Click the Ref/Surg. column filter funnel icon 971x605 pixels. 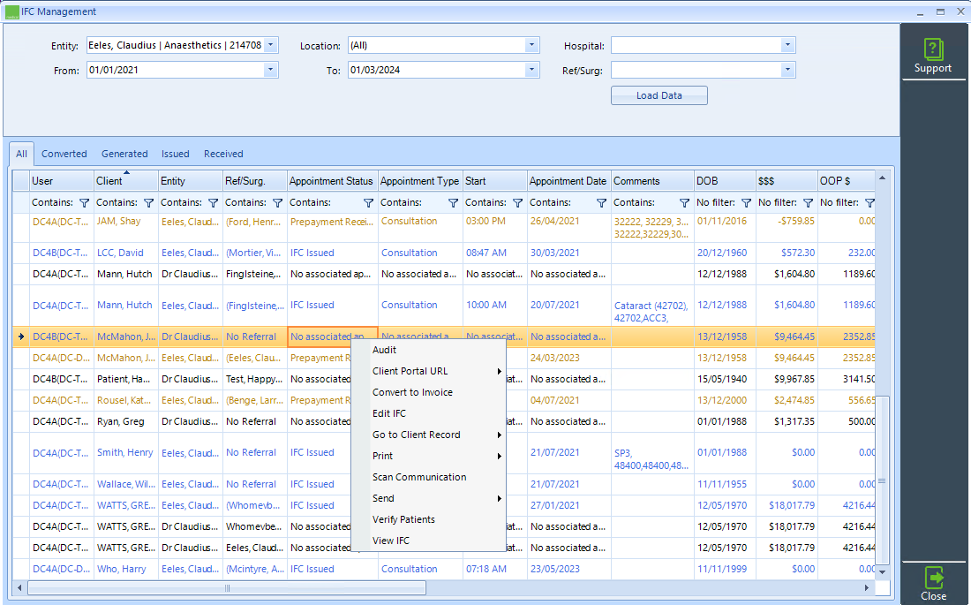coord(277,203)
